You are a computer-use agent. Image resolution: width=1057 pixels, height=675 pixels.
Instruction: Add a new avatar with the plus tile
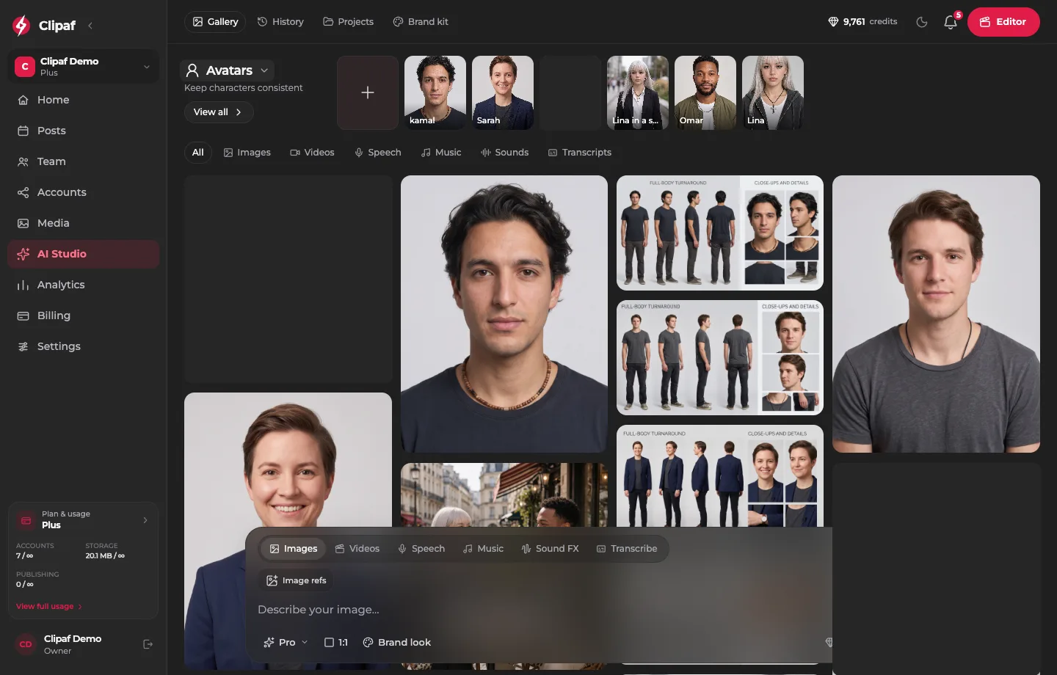[368, 93]
